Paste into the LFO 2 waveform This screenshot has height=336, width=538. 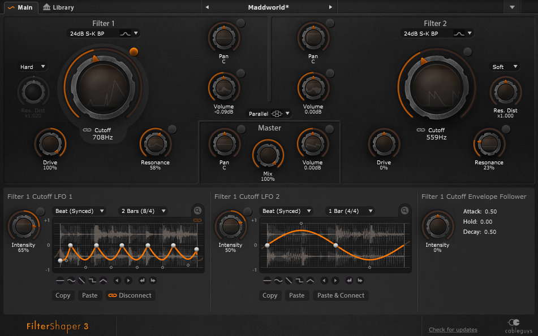297,295
